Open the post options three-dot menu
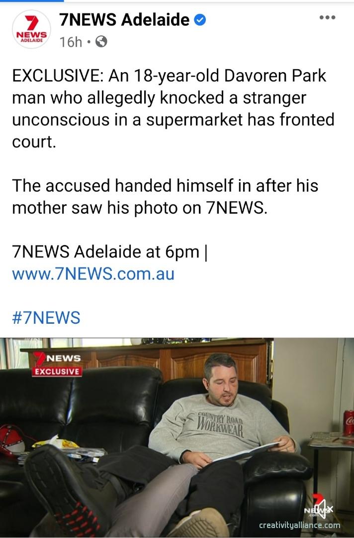 pos(327,17)
